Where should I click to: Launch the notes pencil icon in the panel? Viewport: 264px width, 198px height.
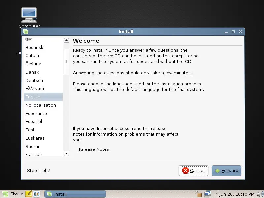click(x=29, y=194)
